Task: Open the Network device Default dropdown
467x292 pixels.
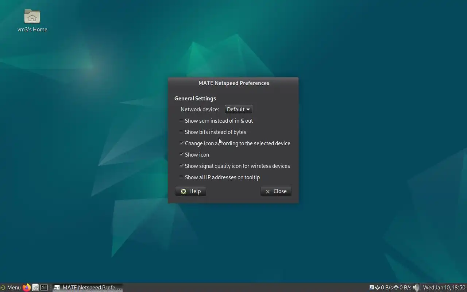Action: 238,109
